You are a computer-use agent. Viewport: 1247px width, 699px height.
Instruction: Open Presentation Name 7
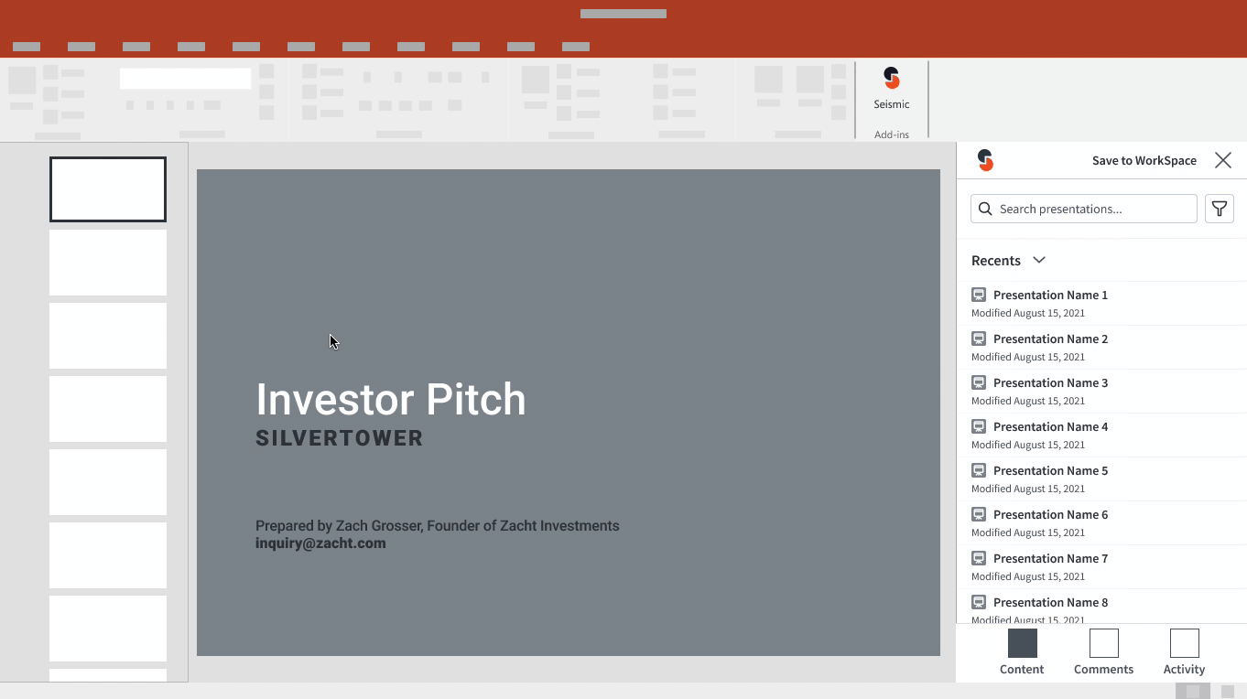1102,566
